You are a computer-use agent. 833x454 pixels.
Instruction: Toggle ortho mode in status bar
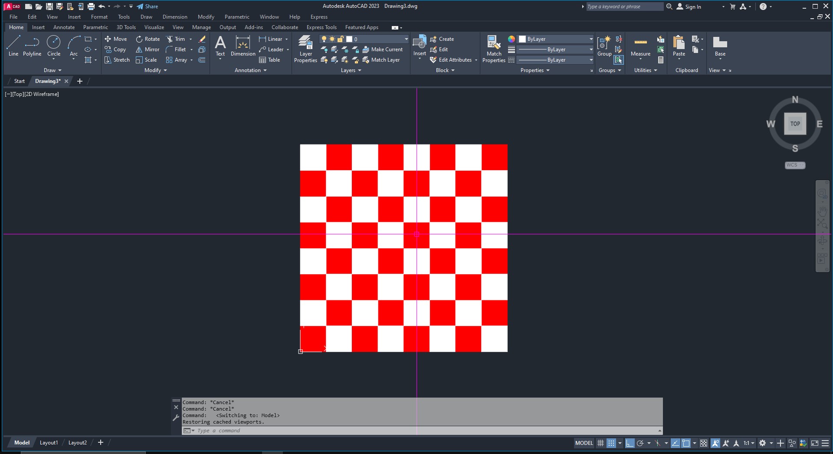630,443
